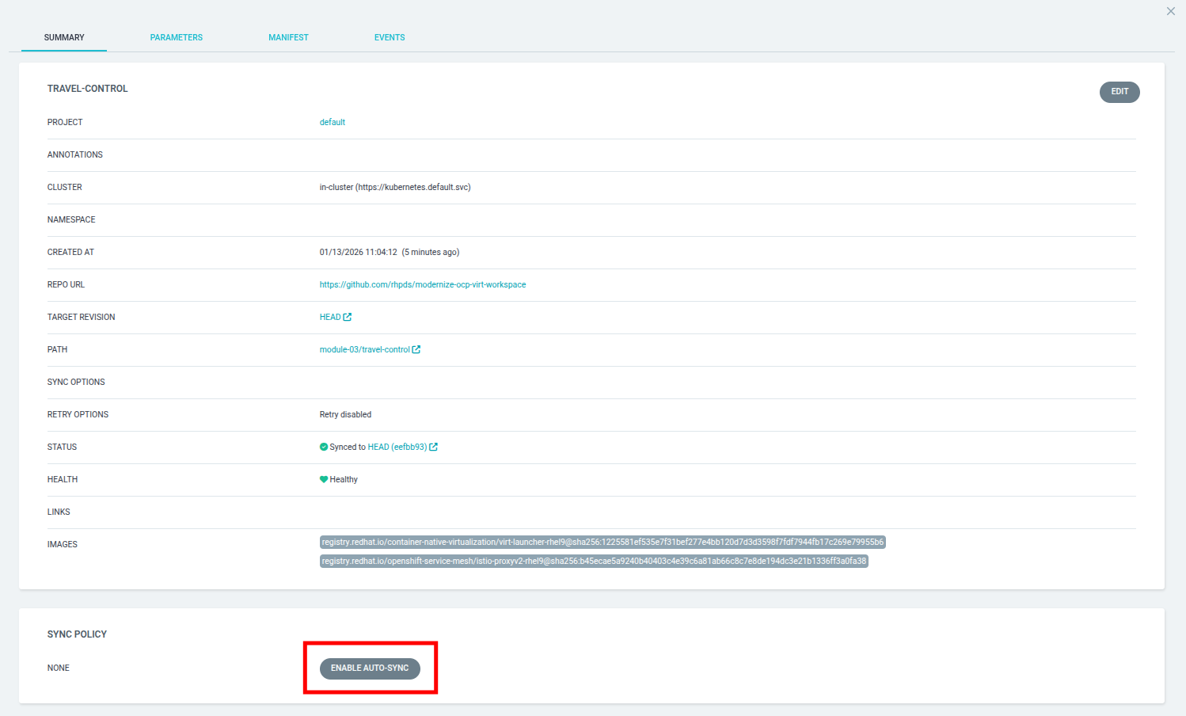Click the HEAD target revision link
The image size is (1186, 716).
coord(329,316)
